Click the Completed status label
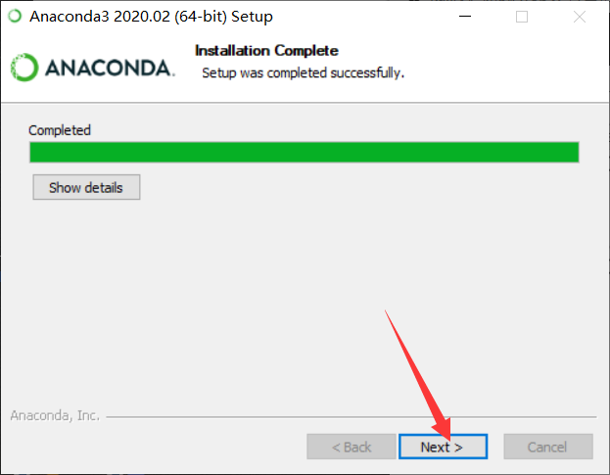The height and width of the screenshot is (475, 610). [60, 130]
